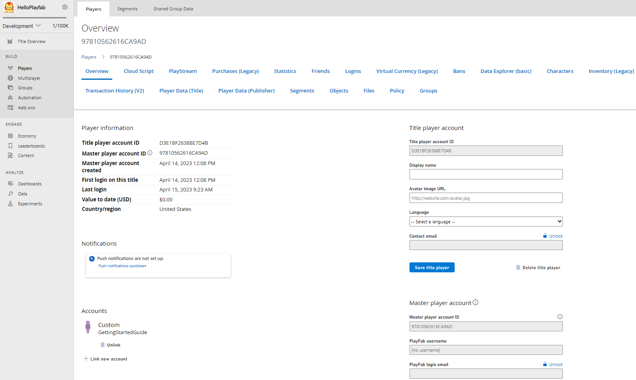The image size is (636, 380).
Task: Click the Display name input field
Action: [486, 174]
